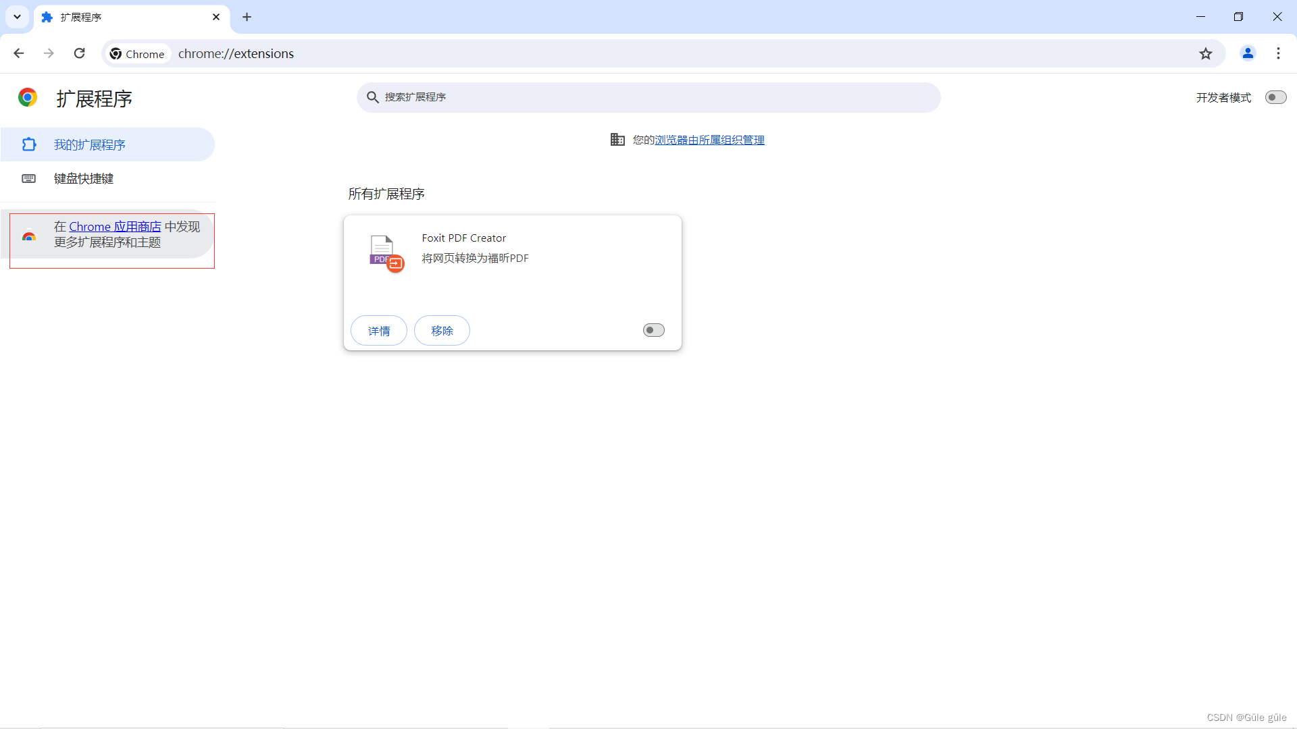Bookmark this page with star icon
Screen dimensions: 1297x729
point(1206,53)
